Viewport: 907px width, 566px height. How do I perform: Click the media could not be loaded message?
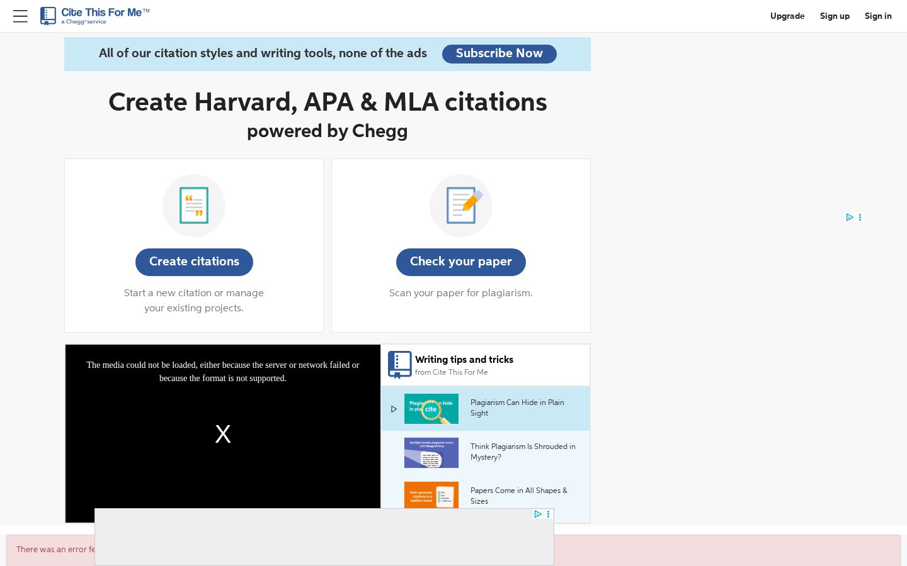pos(223,372)
